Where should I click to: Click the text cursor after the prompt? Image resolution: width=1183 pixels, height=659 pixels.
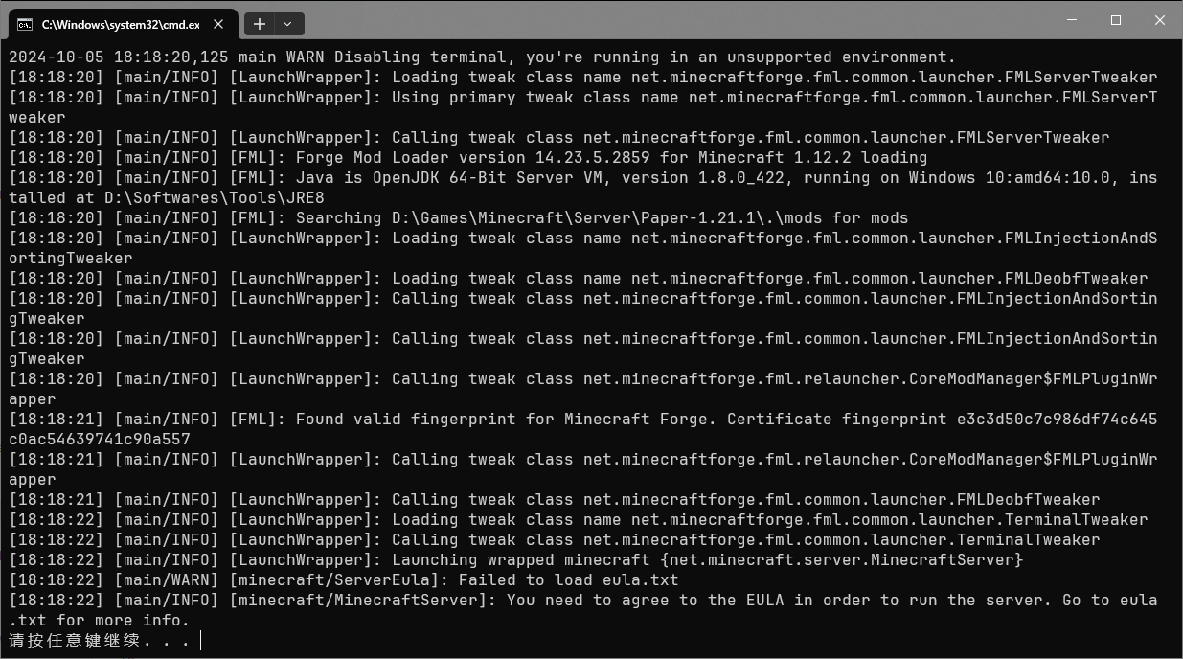click(201, 640)
